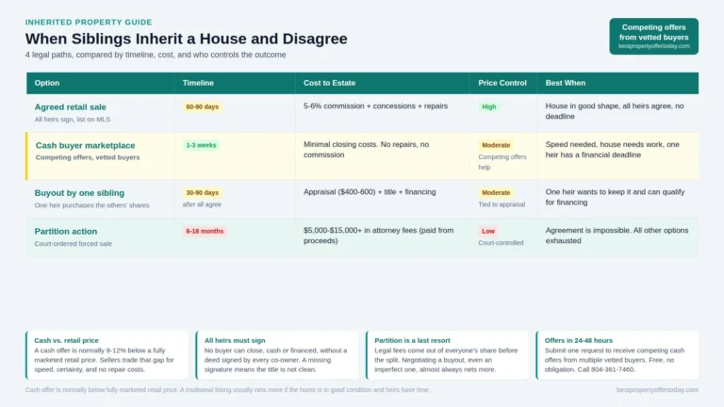Click the '30-90 days' timeline badge

[203, 192]
